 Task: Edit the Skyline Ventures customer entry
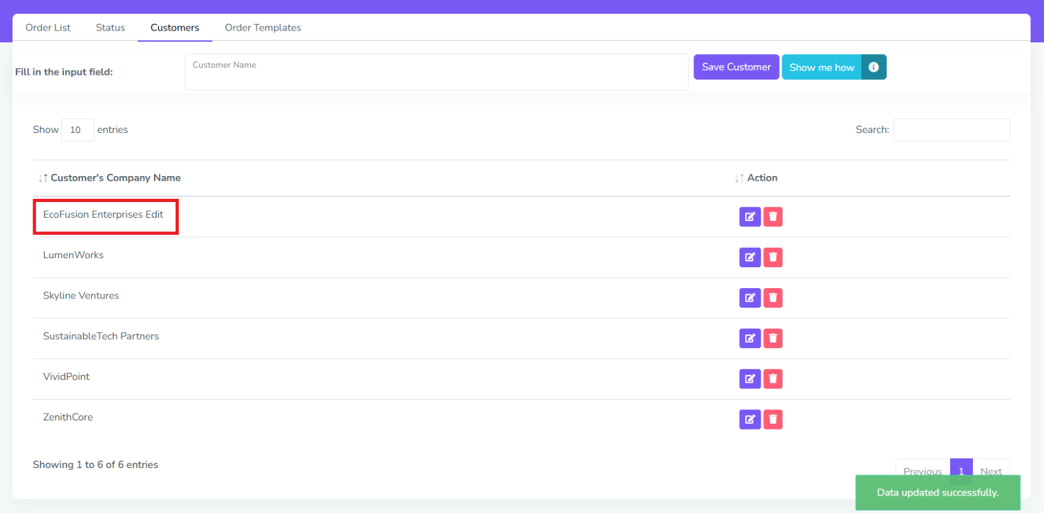[x=750, y=298]
